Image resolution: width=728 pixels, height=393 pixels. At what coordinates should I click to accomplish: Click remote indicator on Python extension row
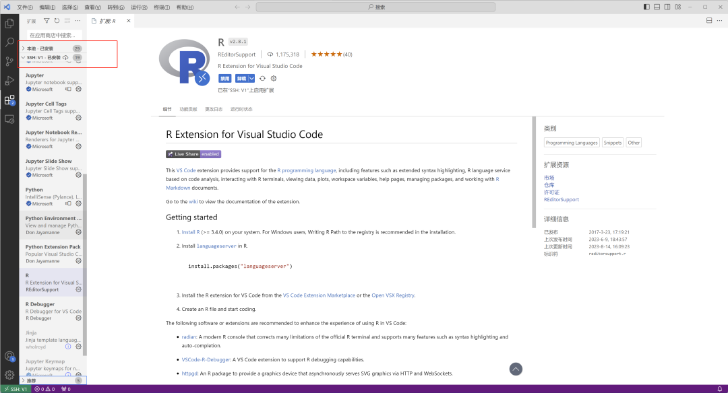click(68, 203)
